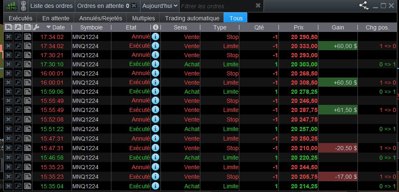Select the 15:46:58 timestamp cell
Viewport: 399px width, 192px height.
52,158
